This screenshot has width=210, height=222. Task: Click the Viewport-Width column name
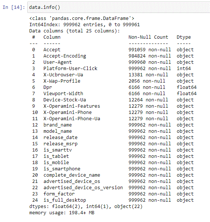coord(63,94)
